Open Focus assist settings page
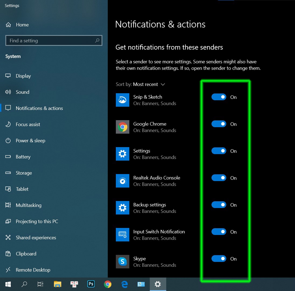This screenshot has height=291, width=295. [28, 124]
